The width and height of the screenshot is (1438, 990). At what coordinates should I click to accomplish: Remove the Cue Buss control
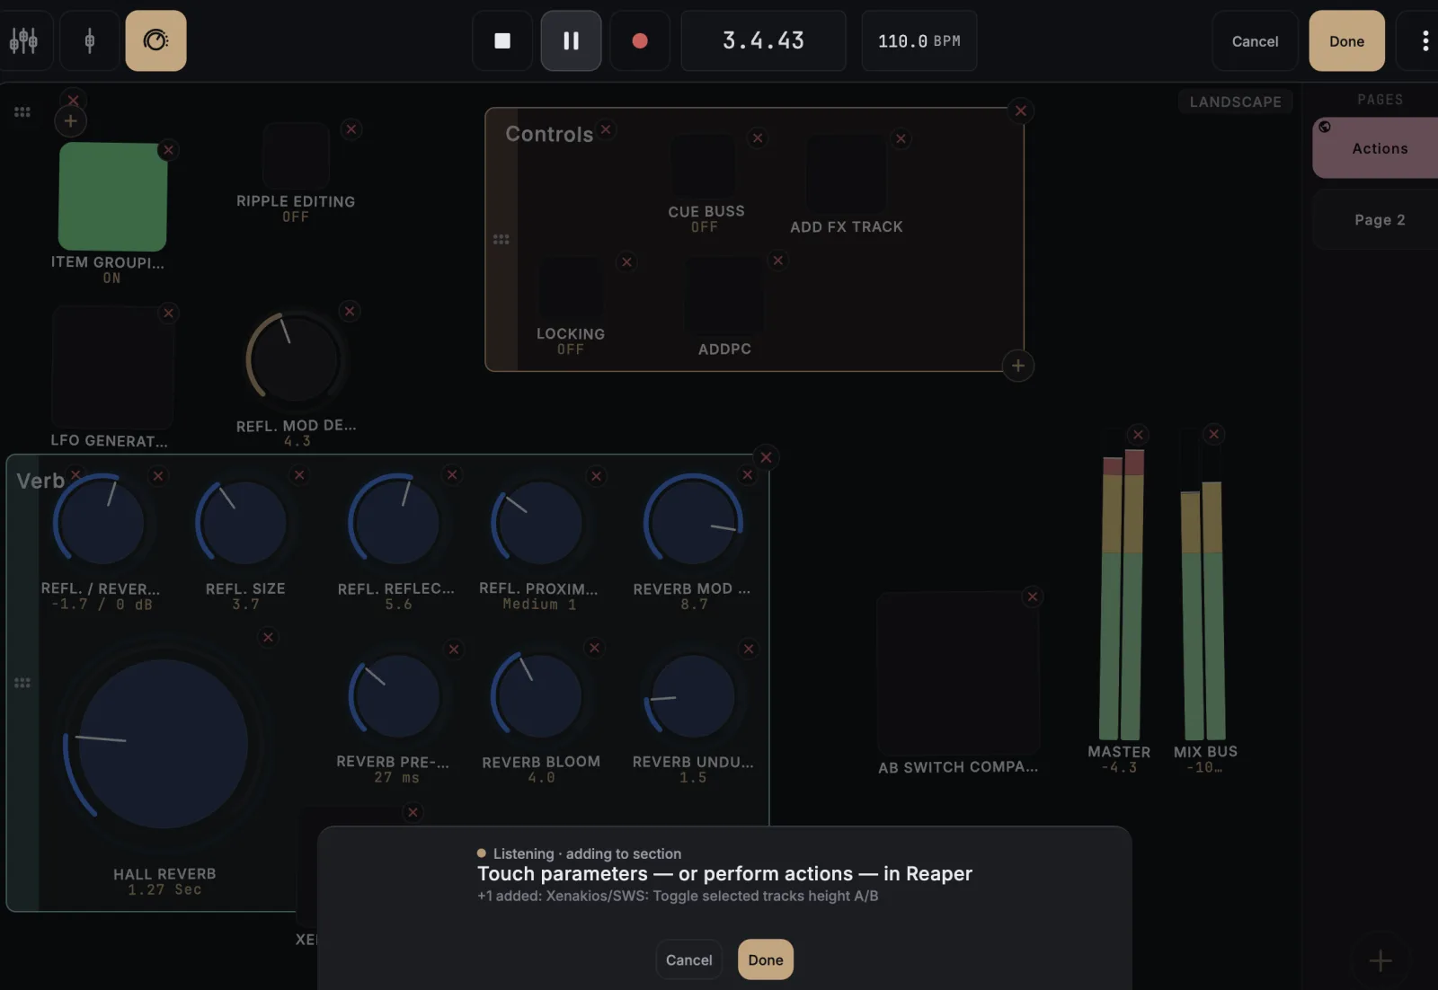(x=758, y=138)
